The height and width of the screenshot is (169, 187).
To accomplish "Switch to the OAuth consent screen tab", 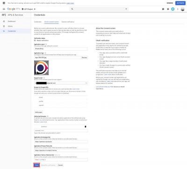I will point(51,22).
